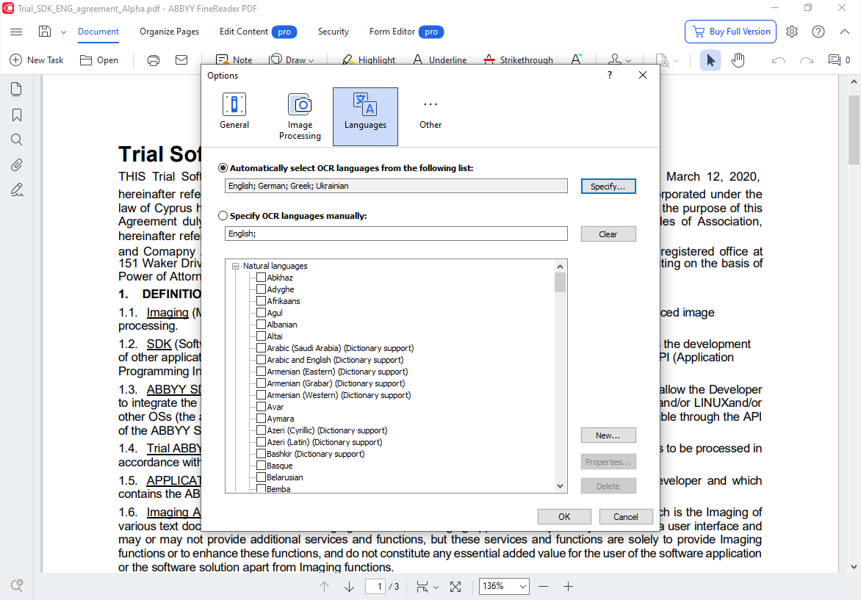Viewport: 861px width, 600px height.
Task: Open the Bookmarks panel in sidebar
Action: click(x=16, y=115)
